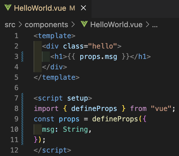Click the closing div tag
The width and height of the screenshot is (179, 156).
pyautogui.click(x=54, y=67)
